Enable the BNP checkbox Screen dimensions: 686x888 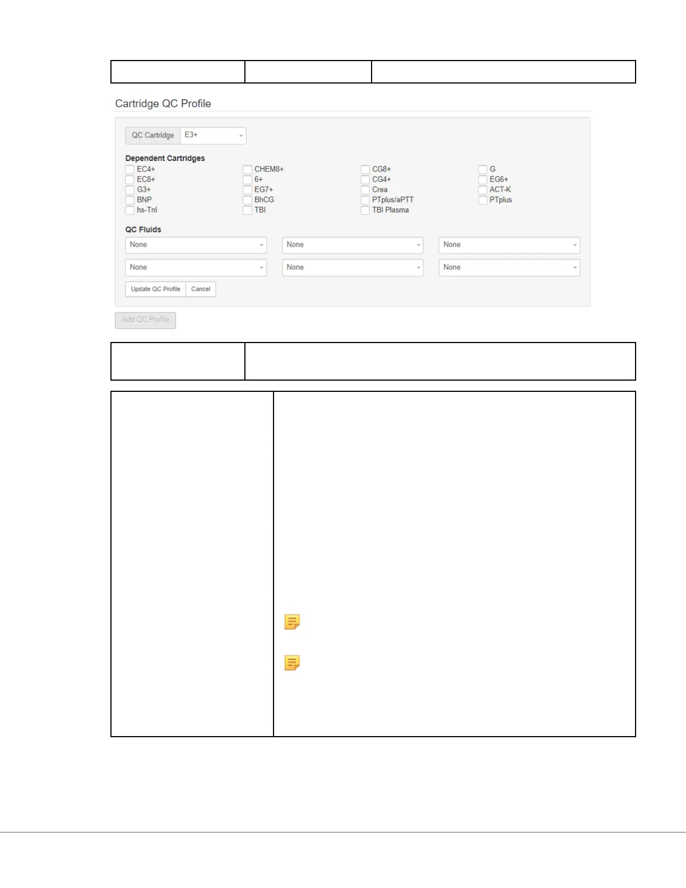point(129,200)
